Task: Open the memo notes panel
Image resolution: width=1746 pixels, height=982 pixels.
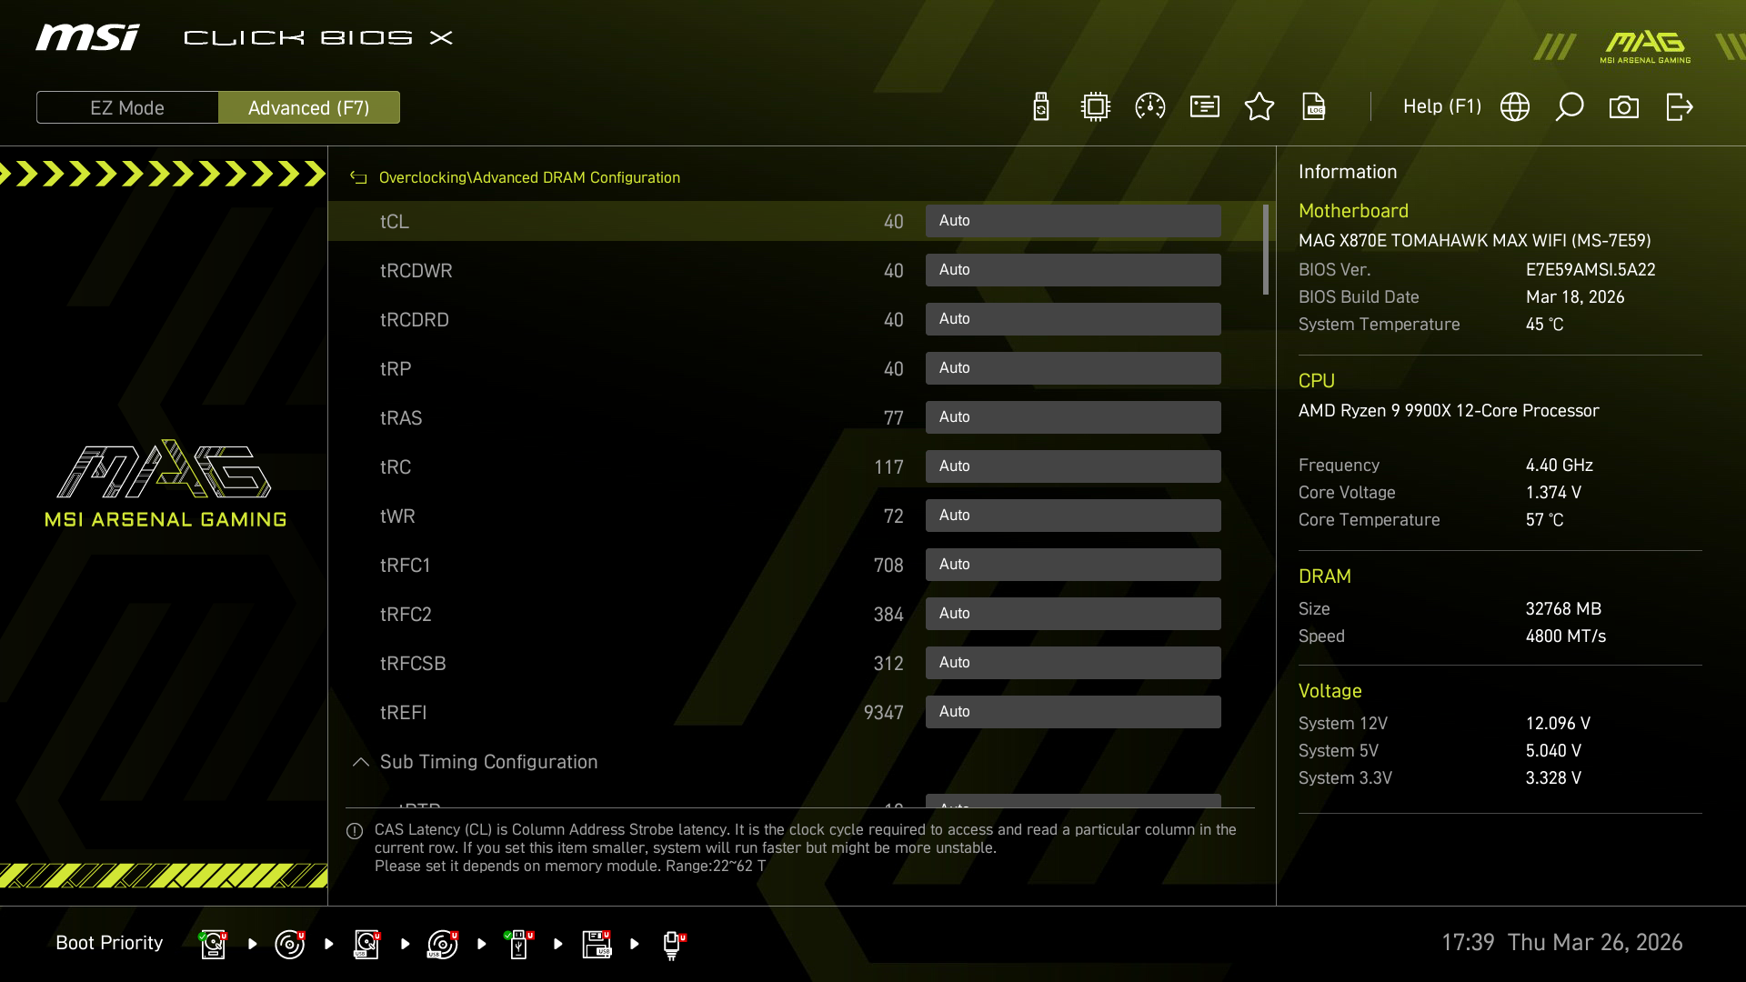Action: click(x=1204, y=106)
